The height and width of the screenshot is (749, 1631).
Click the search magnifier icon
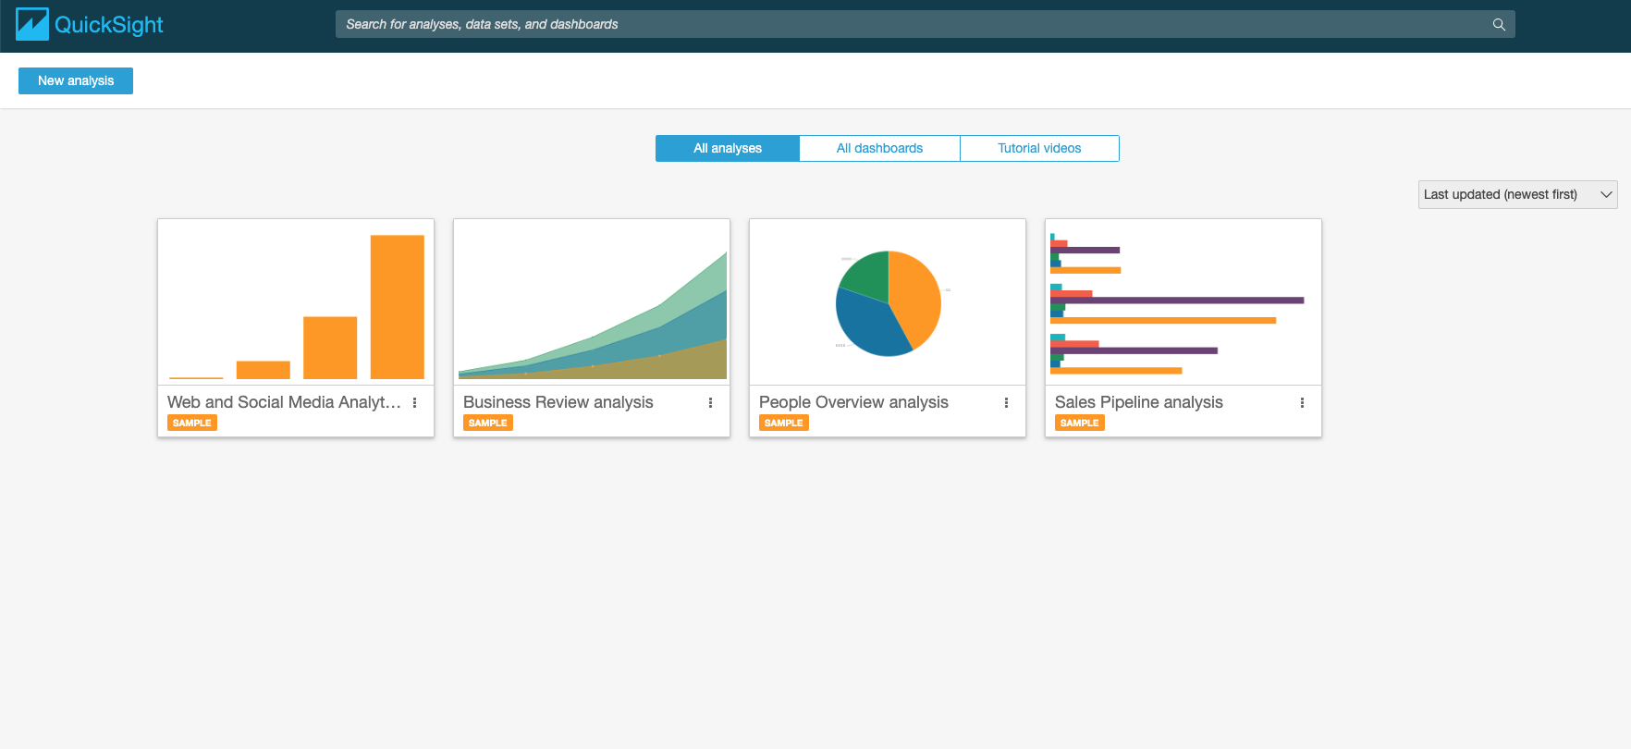click(x=1499, y=25)
